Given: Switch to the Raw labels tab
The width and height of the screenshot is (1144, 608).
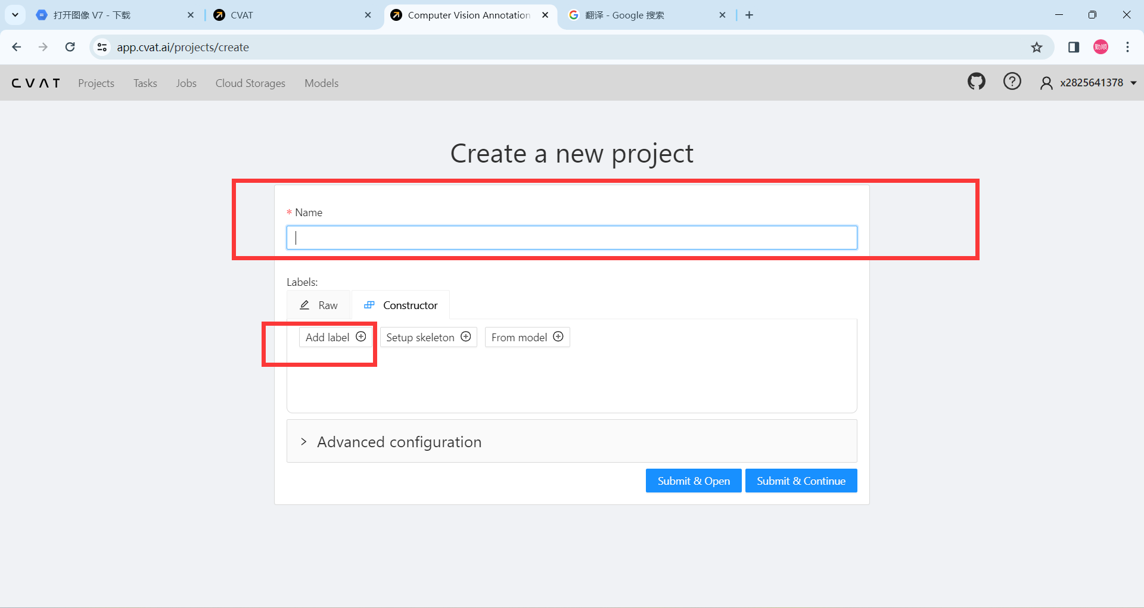Looking at the screenshot, I should (319, 305).
